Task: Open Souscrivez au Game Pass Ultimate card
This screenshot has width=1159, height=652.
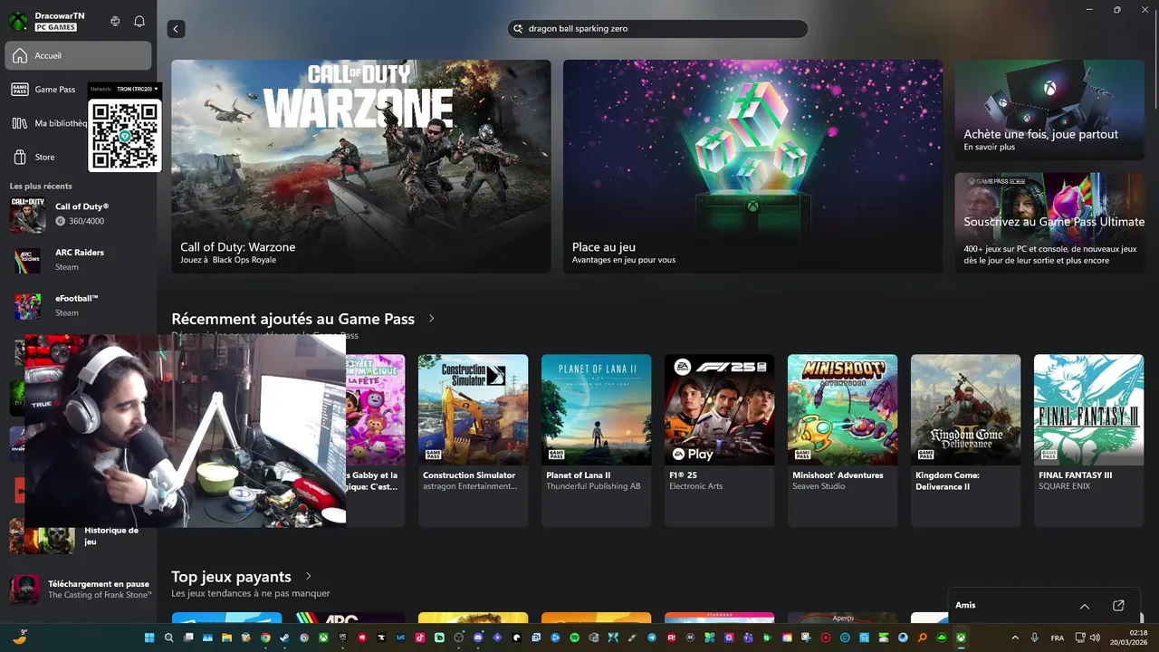Action: click(x=1049, y=223)
